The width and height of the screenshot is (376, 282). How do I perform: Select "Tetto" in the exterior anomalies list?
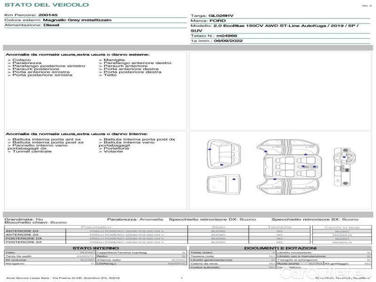click(x=110, y=75)
